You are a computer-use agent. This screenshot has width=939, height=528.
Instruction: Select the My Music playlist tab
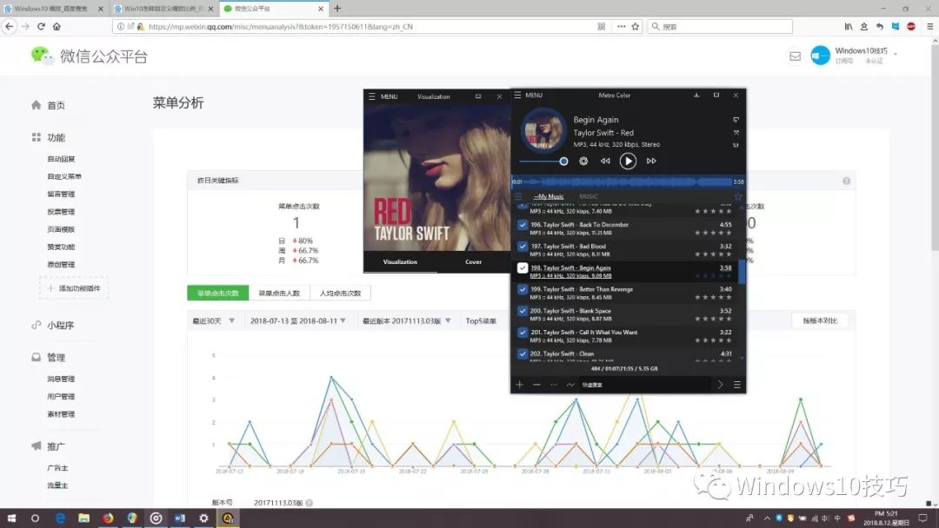click(x=549, y=197)
